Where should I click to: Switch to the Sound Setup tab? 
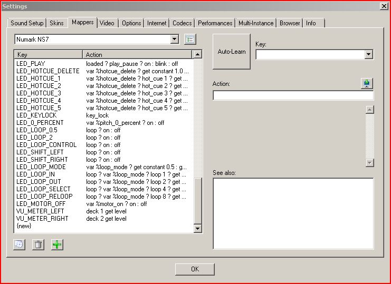coord(27,23)
